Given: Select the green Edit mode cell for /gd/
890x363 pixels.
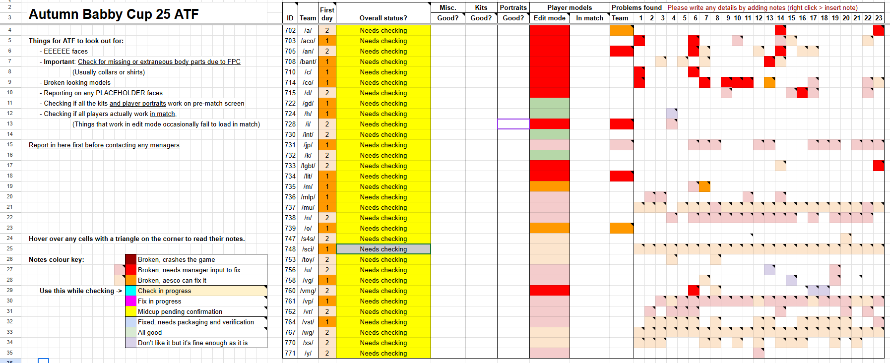Looking at the screenshot, I should (550, 103).
